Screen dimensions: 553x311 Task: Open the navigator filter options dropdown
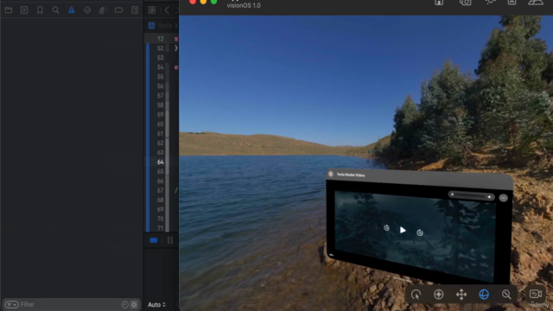point(11,305)
